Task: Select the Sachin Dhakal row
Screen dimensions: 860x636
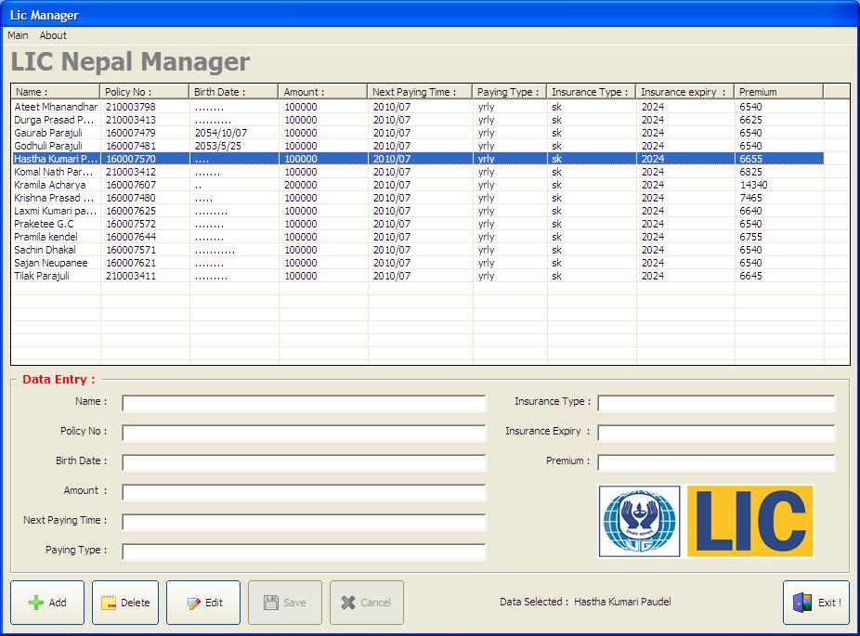Action: tap(418, 250)
